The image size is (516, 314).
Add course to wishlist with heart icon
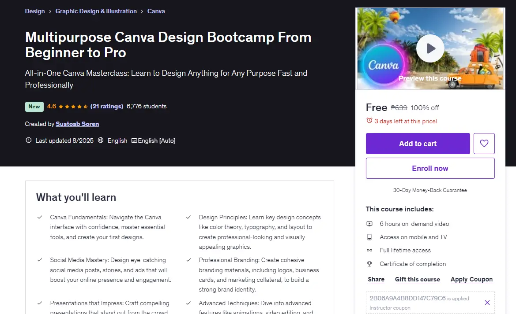tap(484, 144)
